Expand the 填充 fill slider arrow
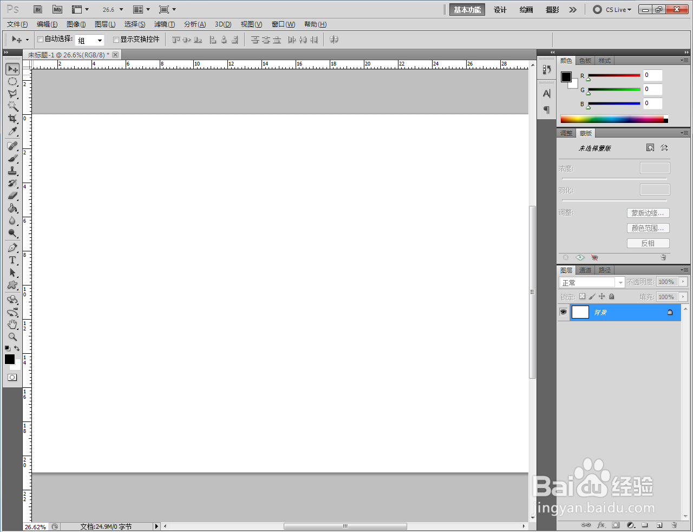693x532 pixels. tap(683, 297)
